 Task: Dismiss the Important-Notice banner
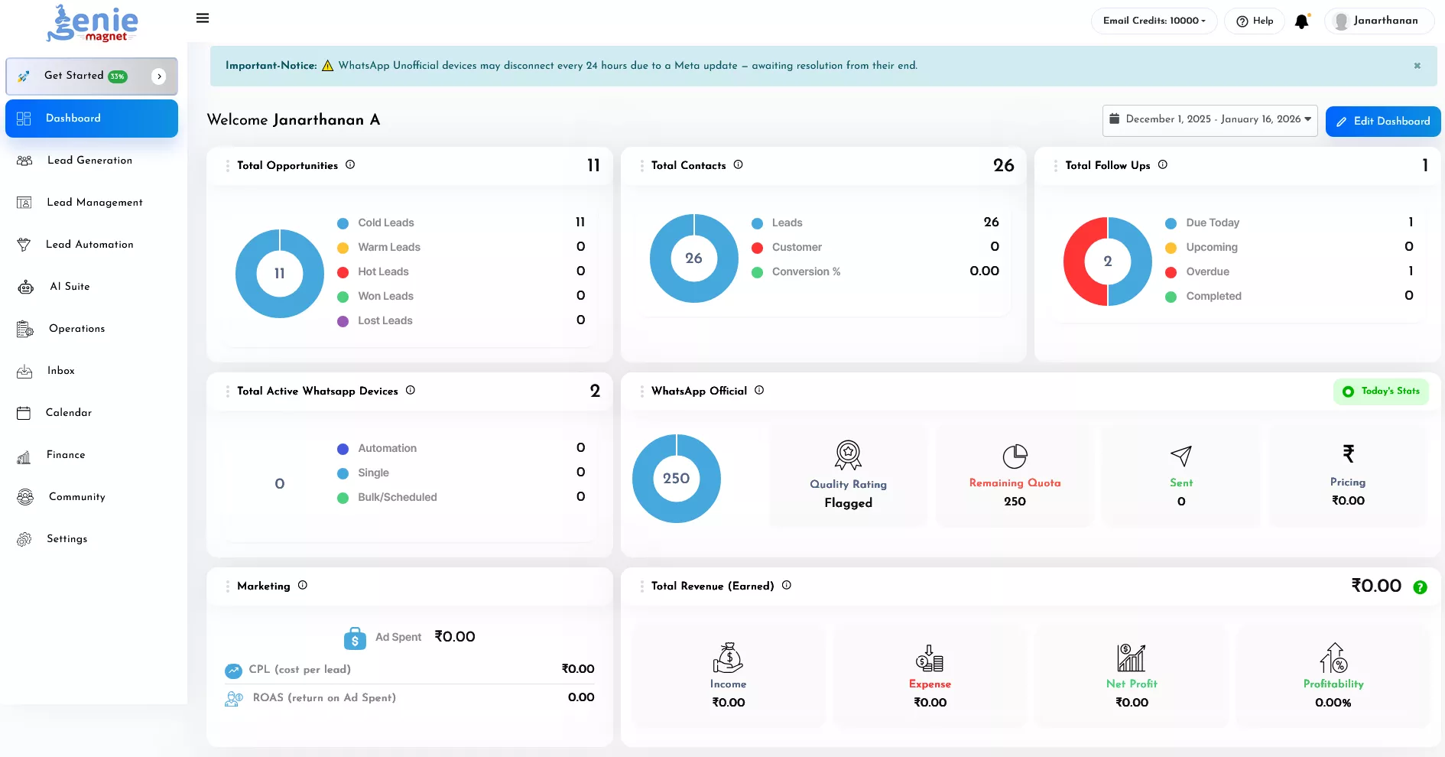(1417, 66)
